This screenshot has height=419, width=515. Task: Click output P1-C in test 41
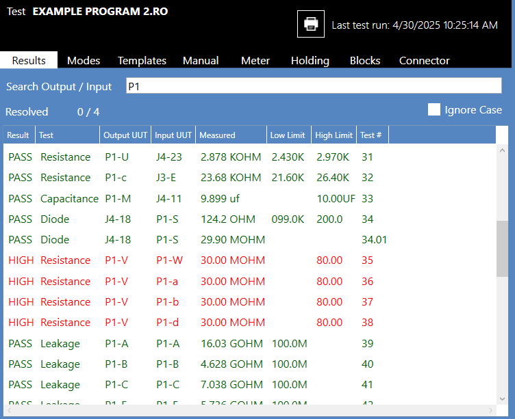point(116,384)
